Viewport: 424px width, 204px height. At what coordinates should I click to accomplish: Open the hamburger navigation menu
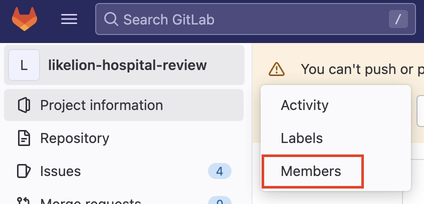(x=69, y=19)
